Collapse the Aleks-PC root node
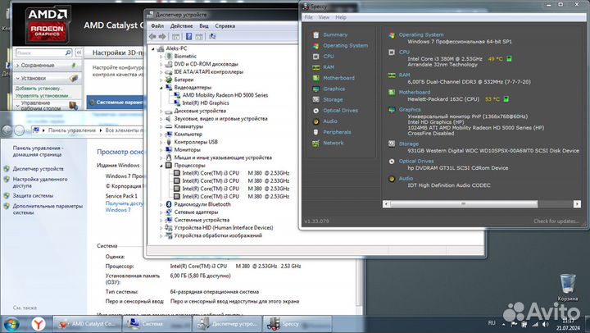Image resolution: width=590 pixels, height=333 pixels. coord(153,48)
